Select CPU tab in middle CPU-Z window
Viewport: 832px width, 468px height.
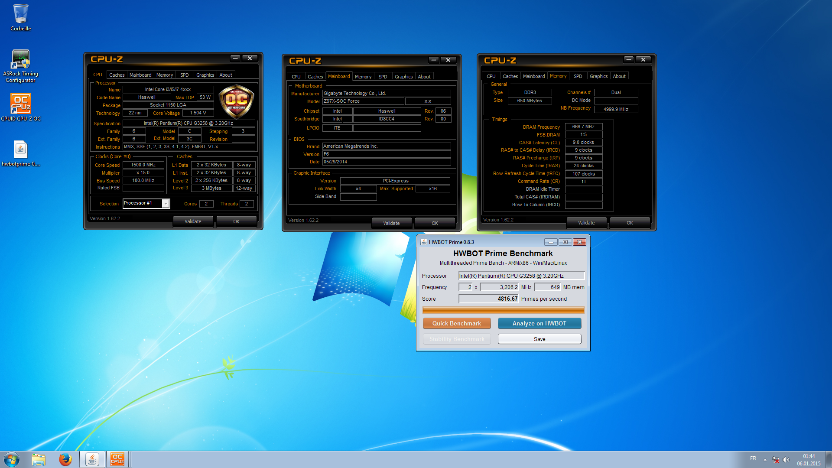[296, 77]
